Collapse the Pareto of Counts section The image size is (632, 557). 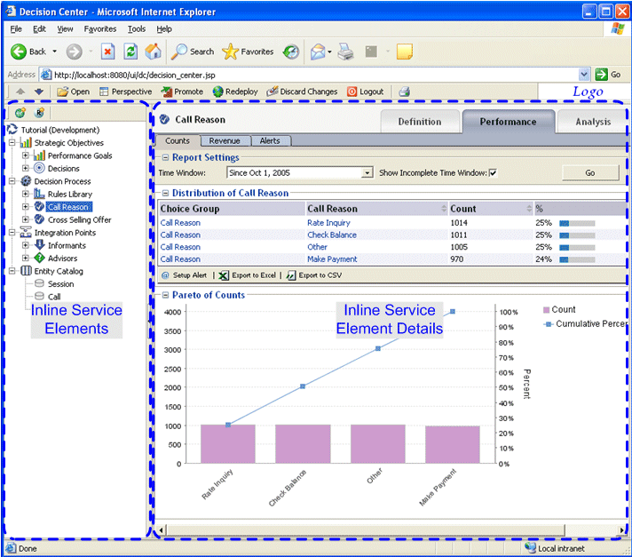point(165,295)
